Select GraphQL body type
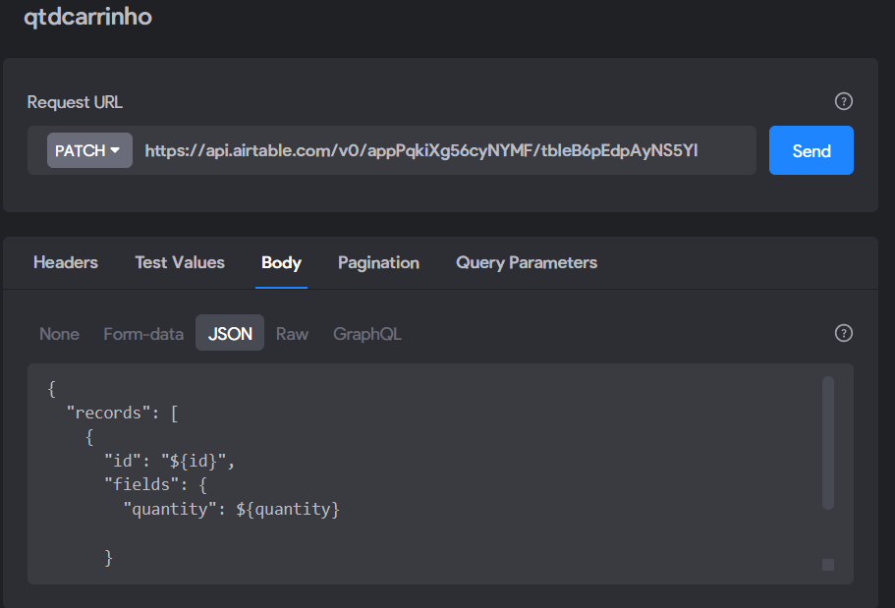This screenshot has width=895, height=608. (x=367, y=334)
